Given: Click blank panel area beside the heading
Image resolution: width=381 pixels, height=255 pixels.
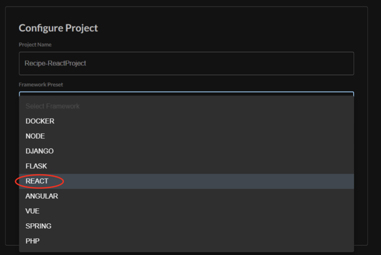Looking at the screenshot, I should 230,28.
